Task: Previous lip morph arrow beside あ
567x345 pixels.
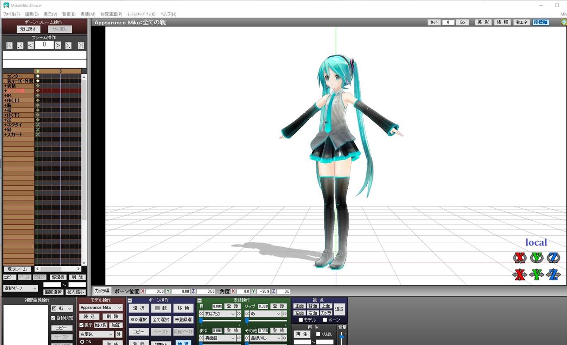Action: point(247,314)
